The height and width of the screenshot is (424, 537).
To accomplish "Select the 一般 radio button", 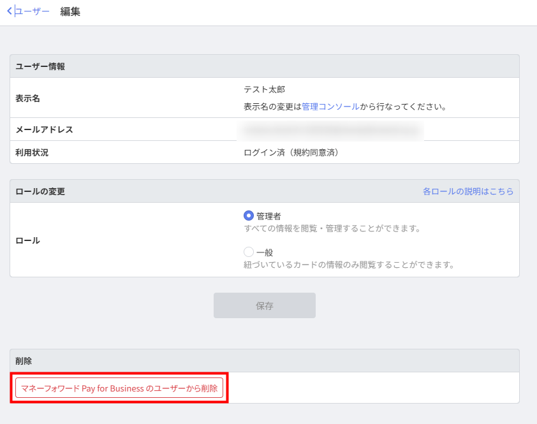I will (249, 252).
